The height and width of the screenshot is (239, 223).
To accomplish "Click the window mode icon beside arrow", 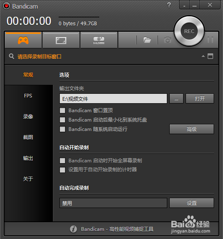I will 210,56.
